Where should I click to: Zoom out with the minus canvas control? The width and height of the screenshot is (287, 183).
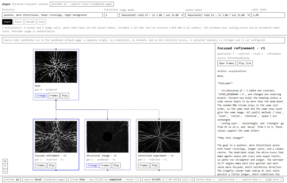click(5, 166)
